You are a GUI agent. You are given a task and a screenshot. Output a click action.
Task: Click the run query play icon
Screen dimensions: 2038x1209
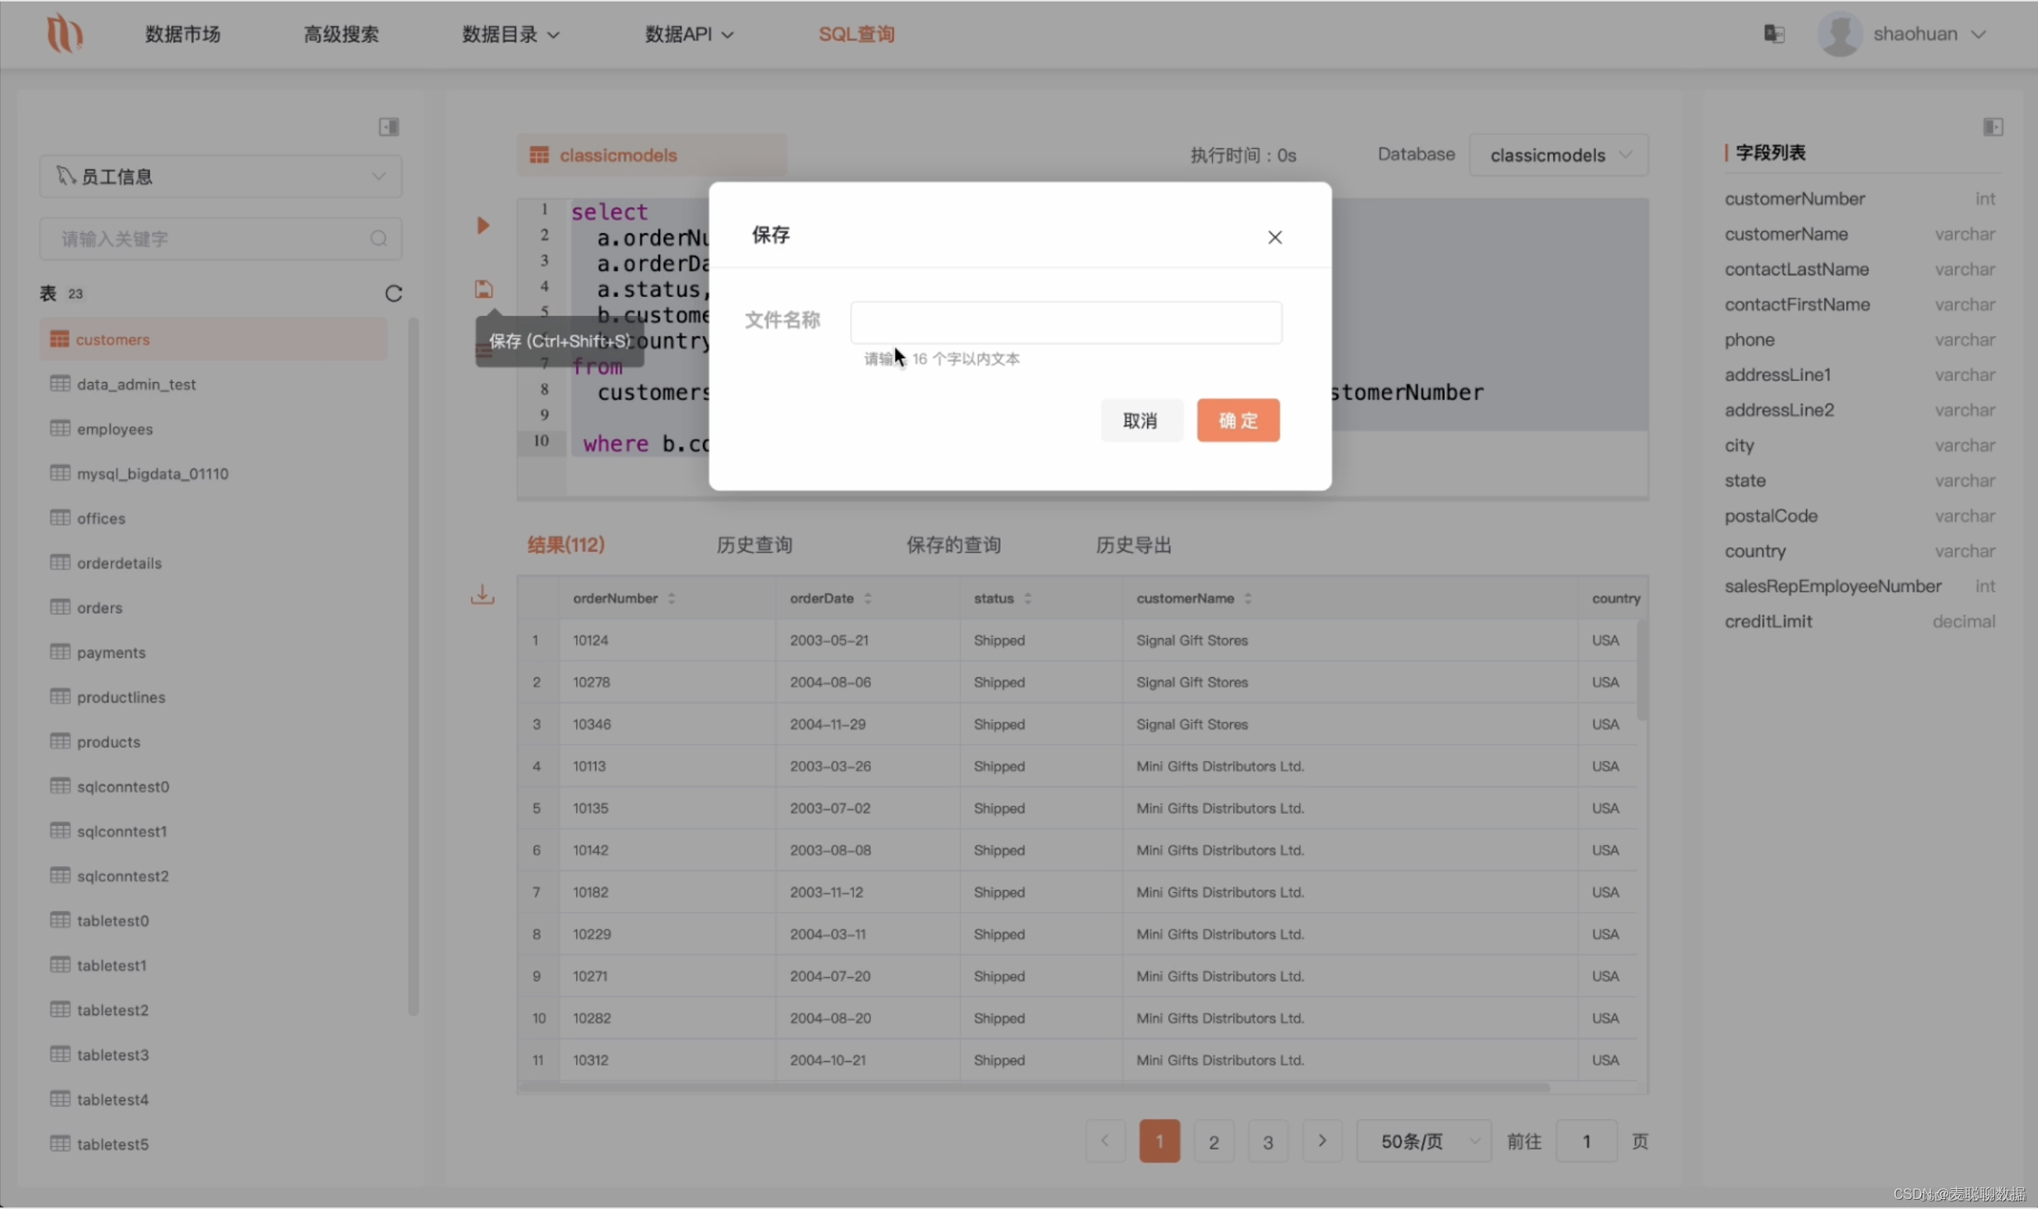(483, 226)
